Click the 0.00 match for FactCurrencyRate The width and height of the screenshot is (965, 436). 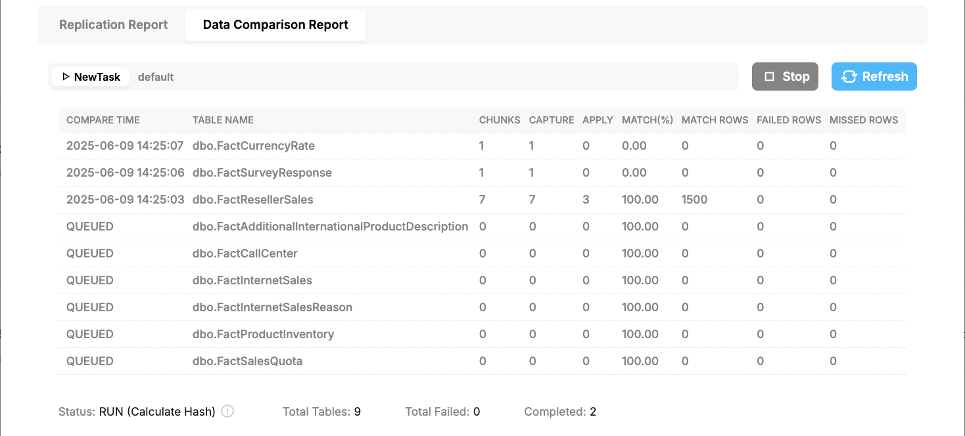[634, 146]
